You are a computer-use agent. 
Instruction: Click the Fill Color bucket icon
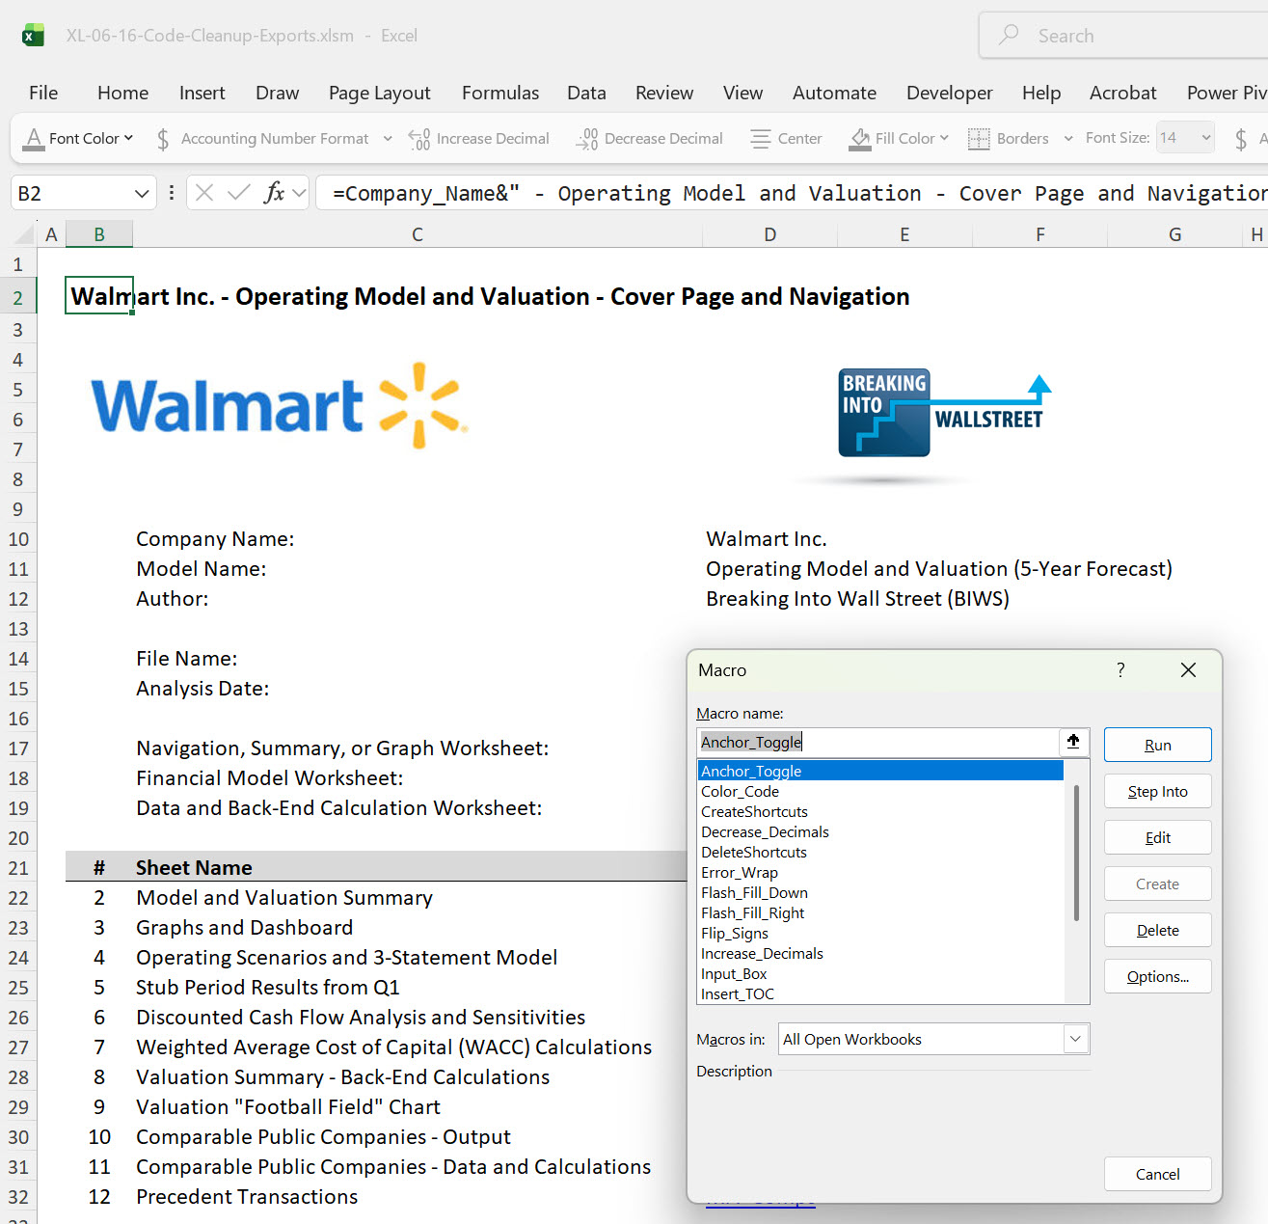pos(860,139)
